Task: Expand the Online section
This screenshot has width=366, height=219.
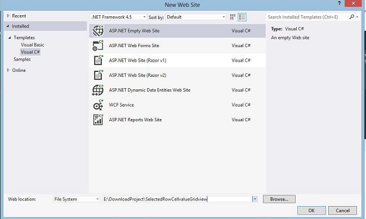Action: (x=8, y=70)
